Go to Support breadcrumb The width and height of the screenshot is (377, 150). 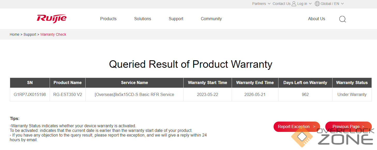pyautogui.click(x=30, y=34)
